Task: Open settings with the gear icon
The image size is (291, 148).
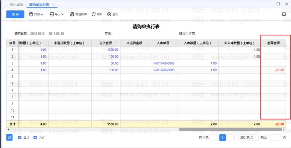Action: click(284, 14)
